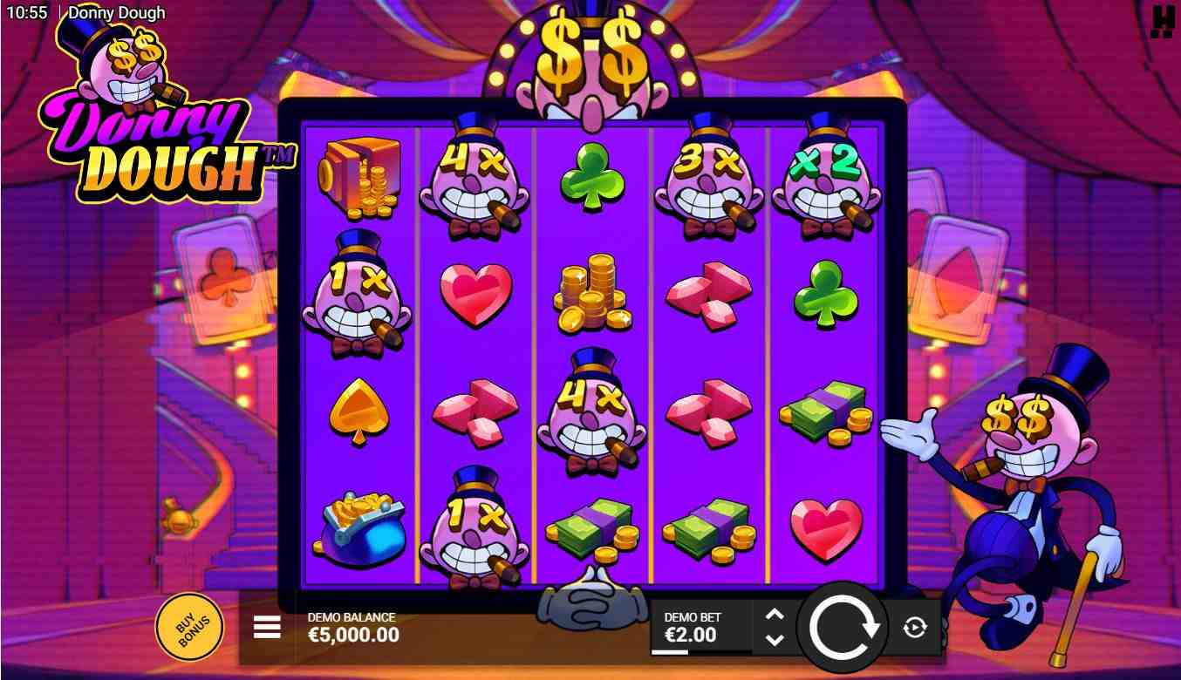Click the orange spade symbol
Image resolution: width=1181 pixels, height=680 pixels.
358,411
